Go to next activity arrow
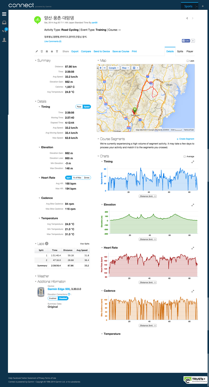Screen dimensions: 209x387 pyautogui.click(x=192, y=18)
